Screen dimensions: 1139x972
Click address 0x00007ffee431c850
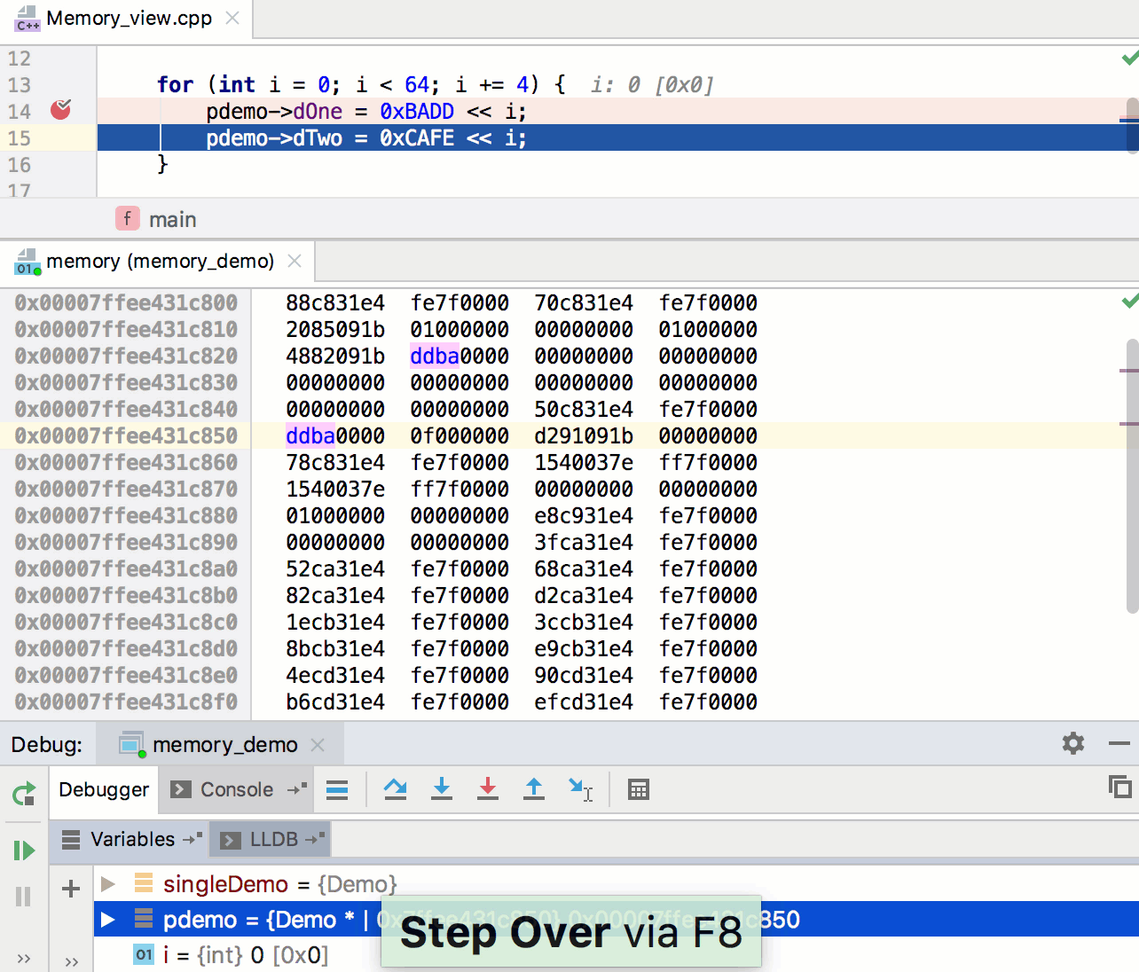point(126,435)
